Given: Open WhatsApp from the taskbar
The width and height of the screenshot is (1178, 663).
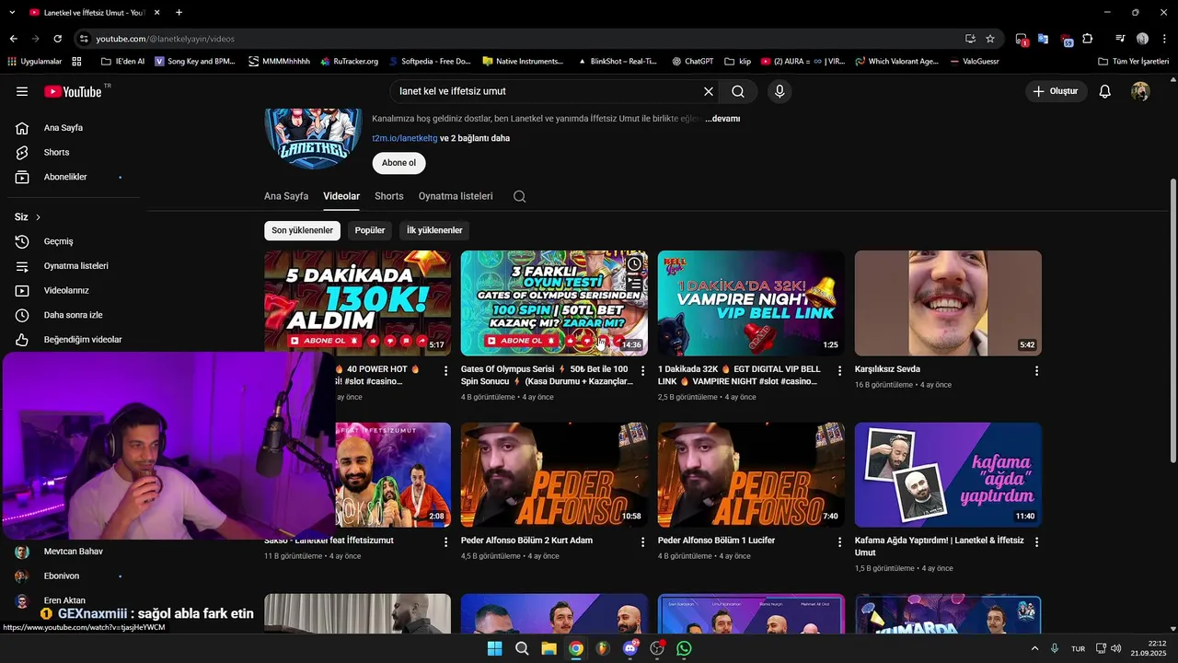Looking at the screenshot, I should [684, 648].
